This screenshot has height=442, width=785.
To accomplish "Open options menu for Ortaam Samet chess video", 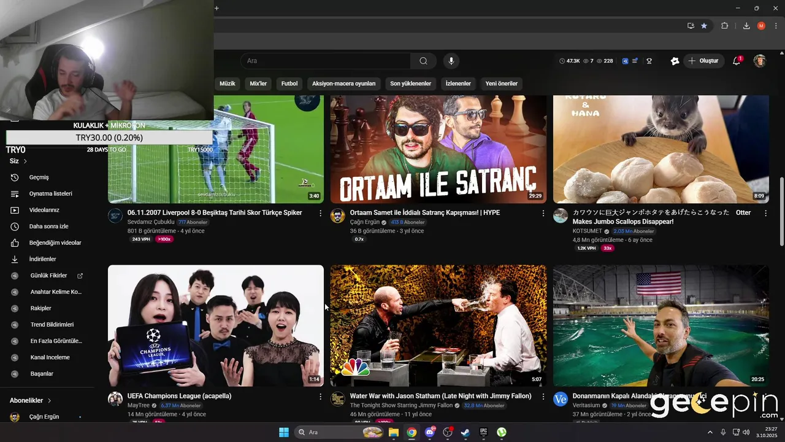I will pyautogui.click(x=543, y=213).
